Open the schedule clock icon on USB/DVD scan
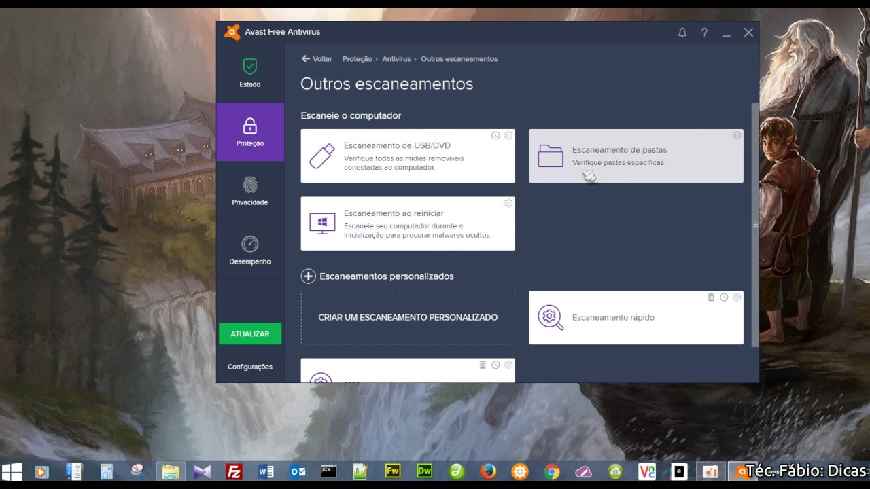870x489 pixels. coord(495,135)
